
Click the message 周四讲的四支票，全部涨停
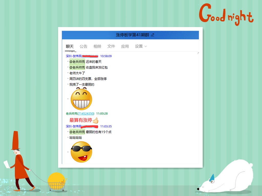[88, 79]
